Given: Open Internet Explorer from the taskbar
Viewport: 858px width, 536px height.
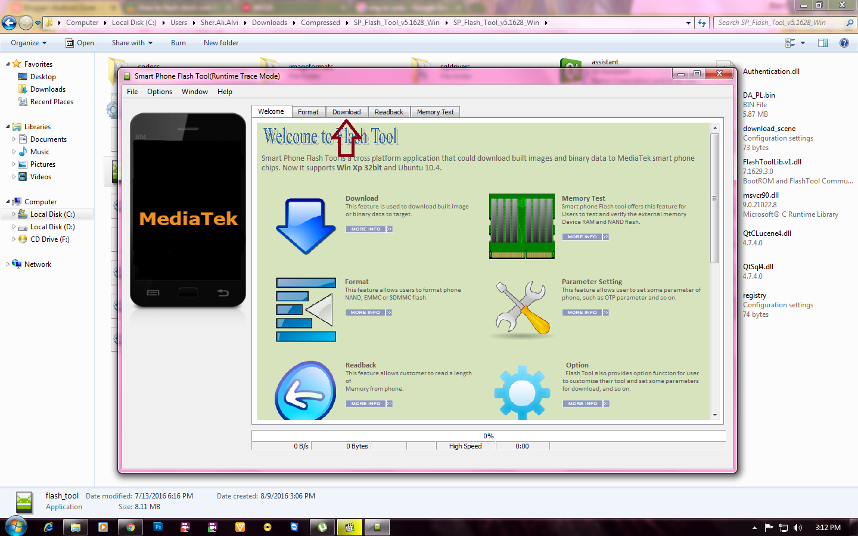Looking at the screenshot, I should [x=48, y=527].
